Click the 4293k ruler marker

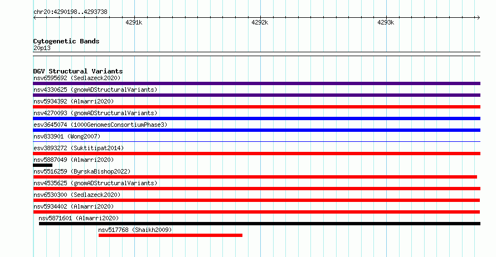[x=386, y=22]
